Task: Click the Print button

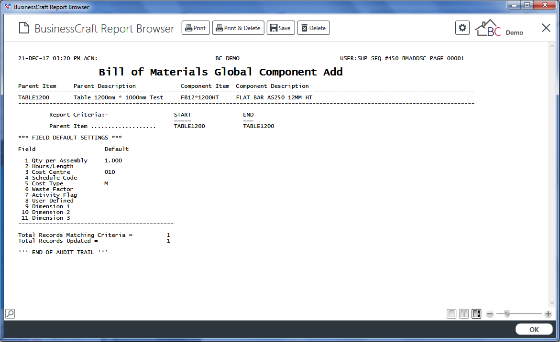Action: [196, 28]
